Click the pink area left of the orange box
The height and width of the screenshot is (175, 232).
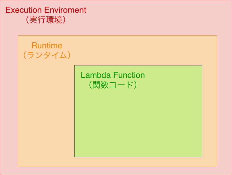click(x=9, y=101)
